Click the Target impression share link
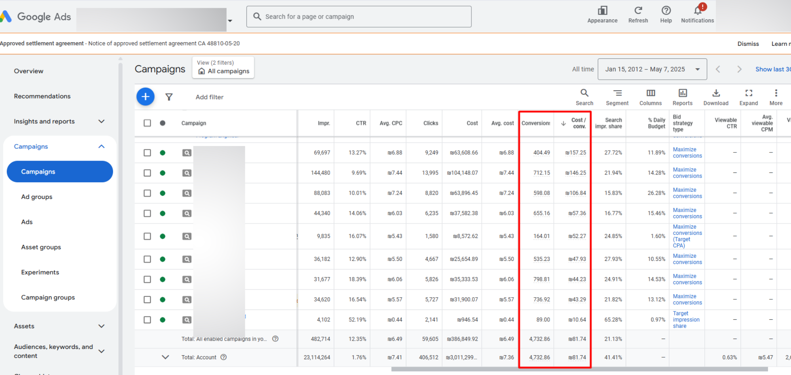 point(686,320)
